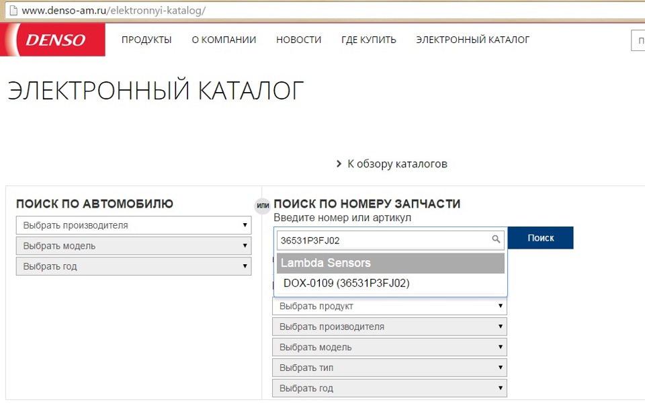Open ГДЕ КУПИТЬ page
Screen dimensions: 645x410
[x=369, y=40]
